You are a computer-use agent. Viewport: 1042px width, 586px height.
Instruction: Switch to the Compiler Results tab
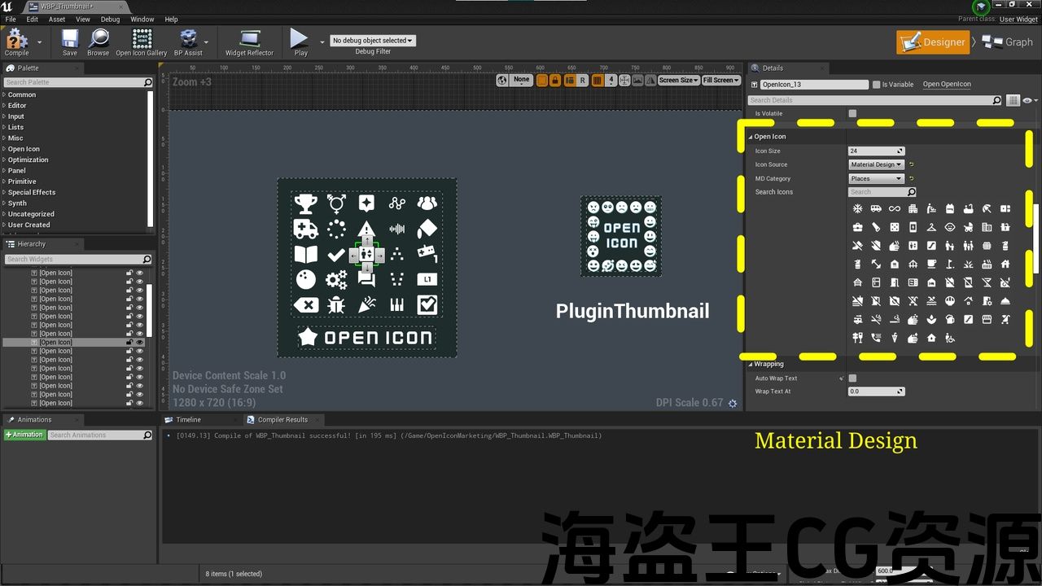point(282,420)
